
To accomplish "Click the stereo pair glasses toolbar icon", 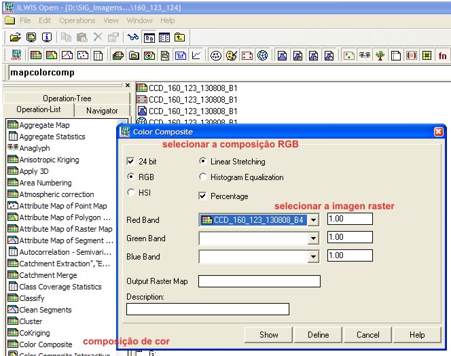I will tap(364, 56).
